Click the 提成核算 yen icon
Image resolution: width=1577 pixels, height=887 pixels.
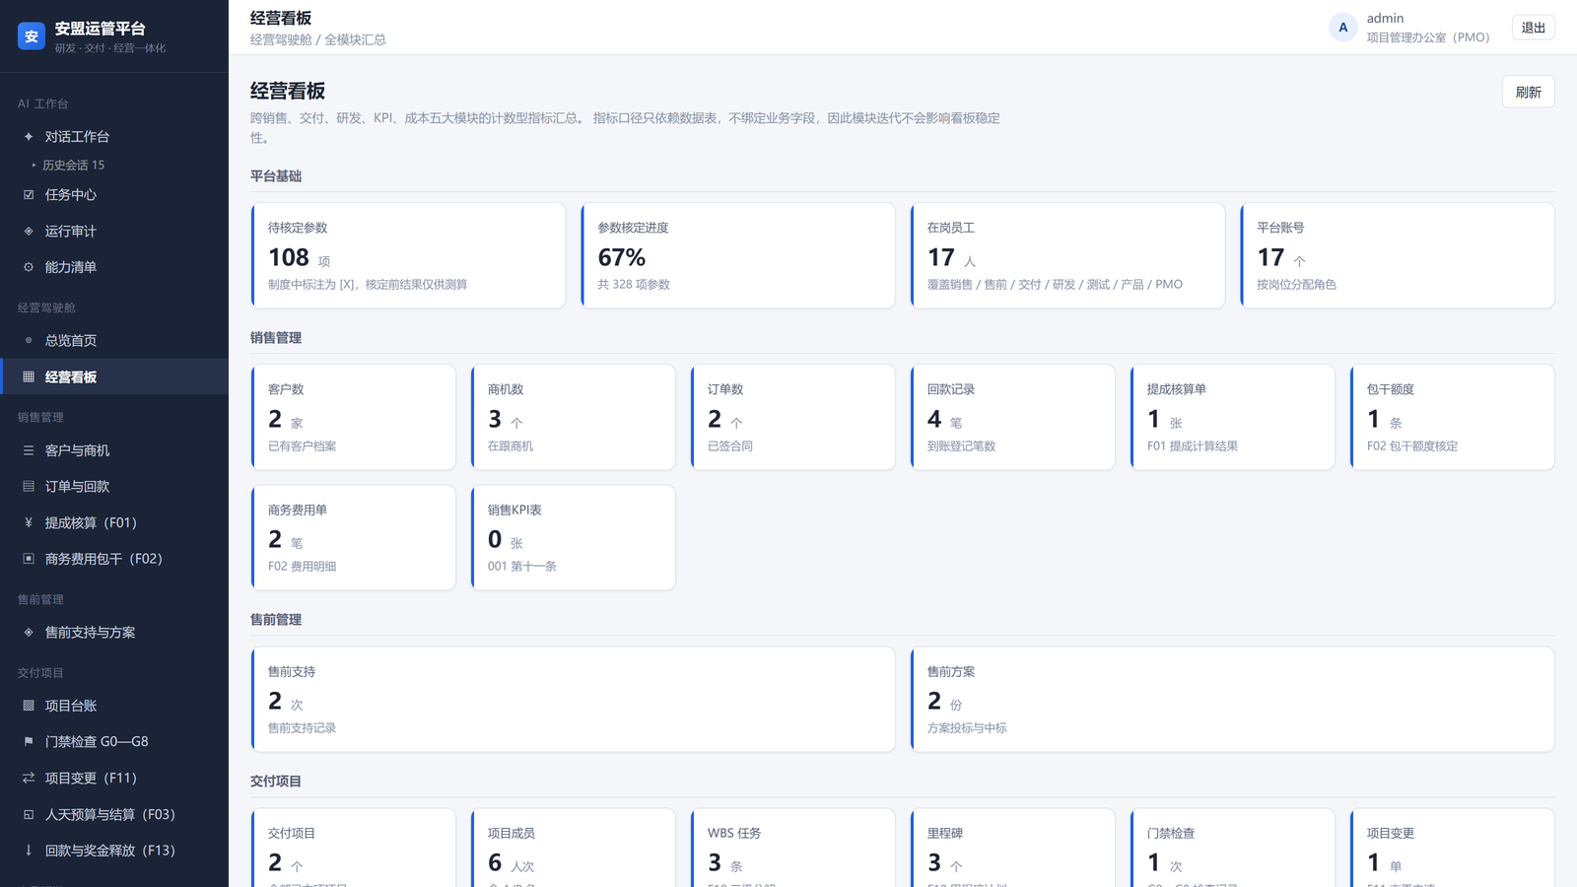[29, 522]
